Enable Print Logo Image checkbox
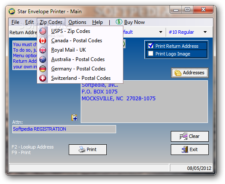Image resolution: width=225 pixels, height=184 pixels. pyautogui.click(x=151, y=53)
